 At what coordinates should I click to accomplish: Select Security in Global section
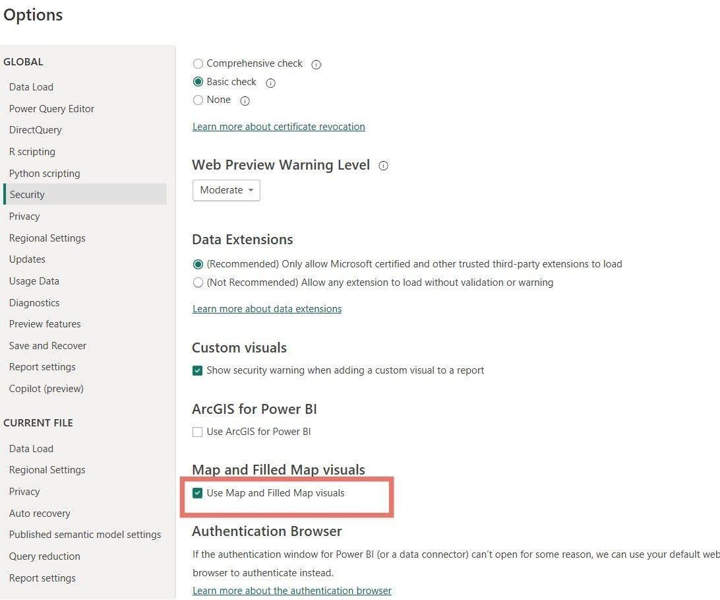coord(85,194)
